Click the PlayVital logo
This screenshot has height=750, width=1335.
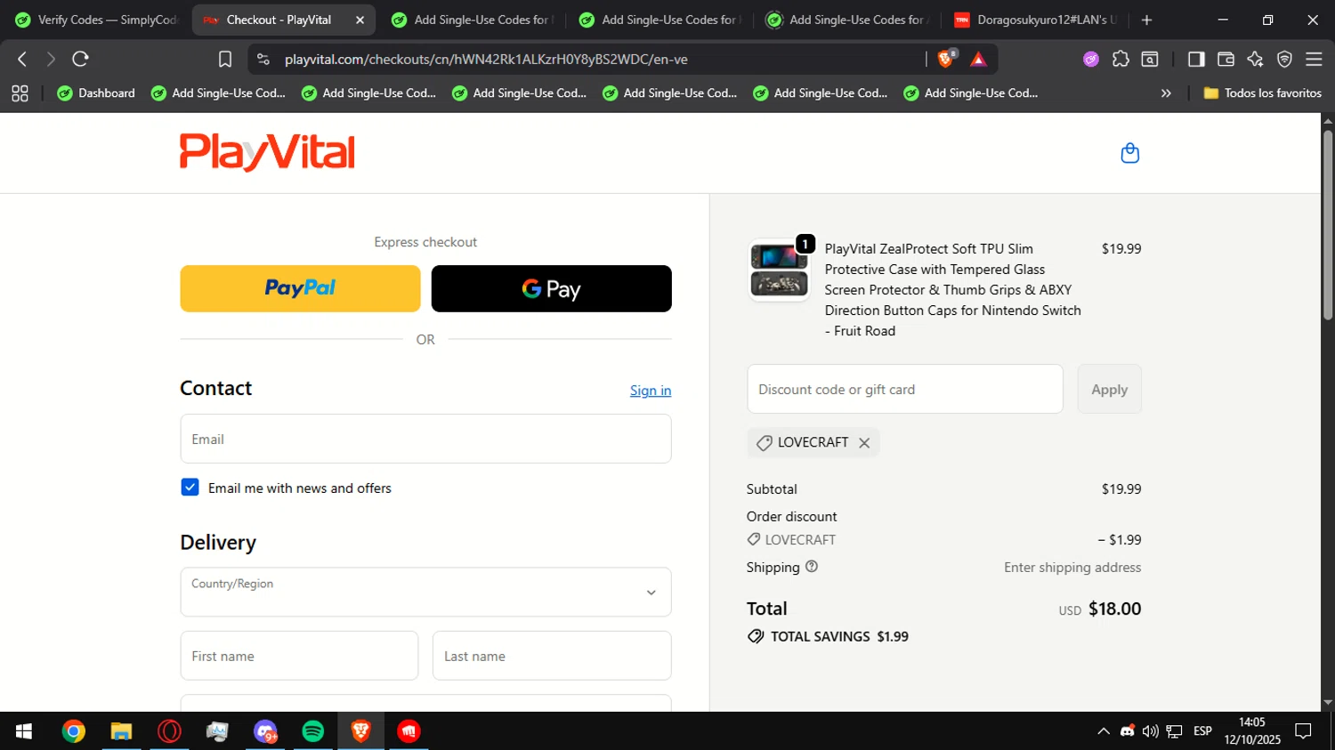(x=267, y=152)
